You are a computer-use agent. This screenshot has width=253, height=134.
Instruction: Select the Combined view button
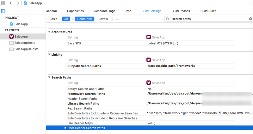click(84, 19)
